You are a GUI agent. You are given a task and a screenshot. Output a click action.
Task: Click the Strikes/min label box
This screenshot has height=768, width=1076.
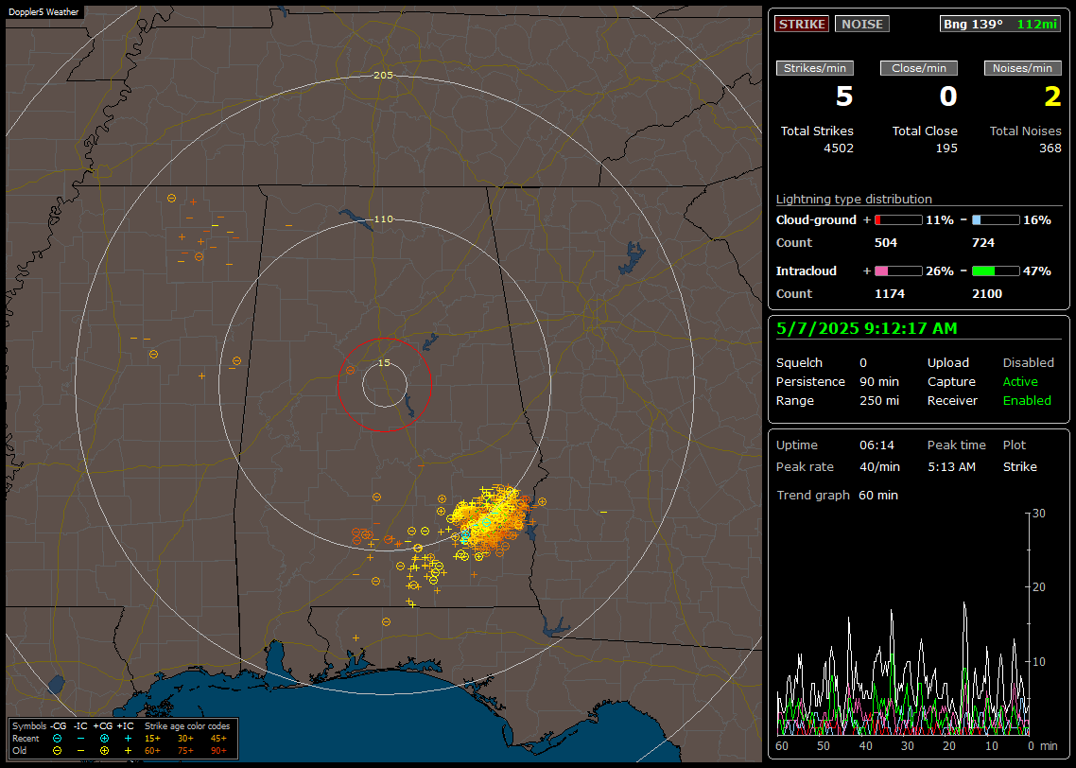pyautogui.click(x=814, y=68)
